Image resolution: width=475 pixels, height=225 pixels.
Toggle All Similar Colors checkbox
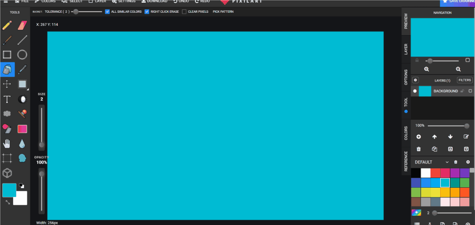coord(107,11)
